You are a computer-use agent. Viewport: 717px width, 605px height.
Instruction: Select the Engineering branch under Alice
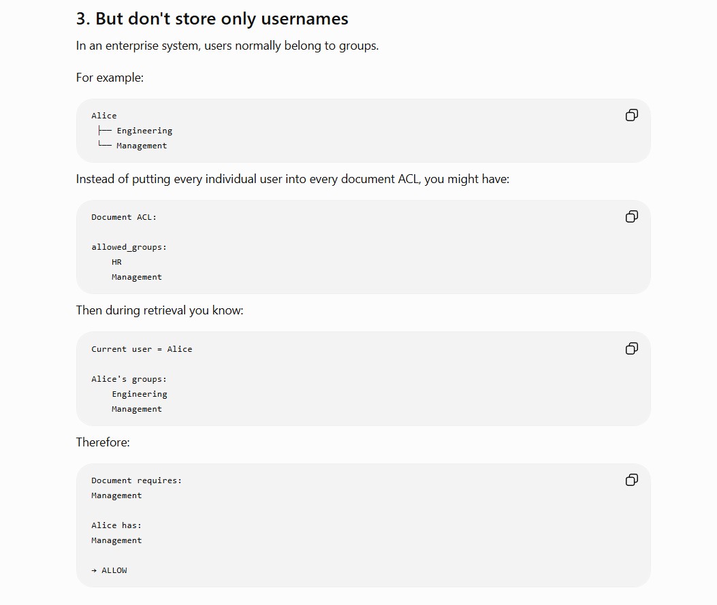[144, 131]
